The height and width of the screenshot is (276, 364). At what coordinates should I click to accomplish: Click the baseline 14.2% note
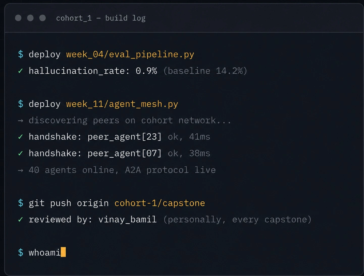(205, 71)
